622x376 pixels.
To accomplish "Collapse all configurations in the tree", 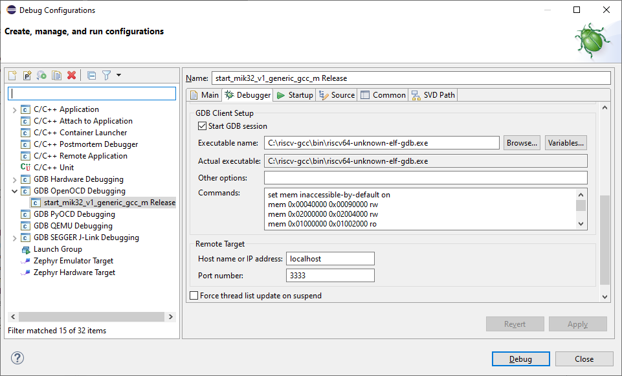I will click(92, 76).
